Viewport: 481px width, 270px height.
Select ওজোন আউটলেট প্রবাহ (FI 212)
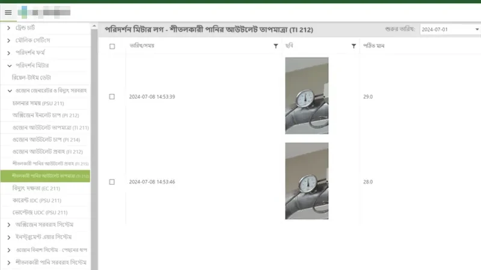(x=47, y=152)
